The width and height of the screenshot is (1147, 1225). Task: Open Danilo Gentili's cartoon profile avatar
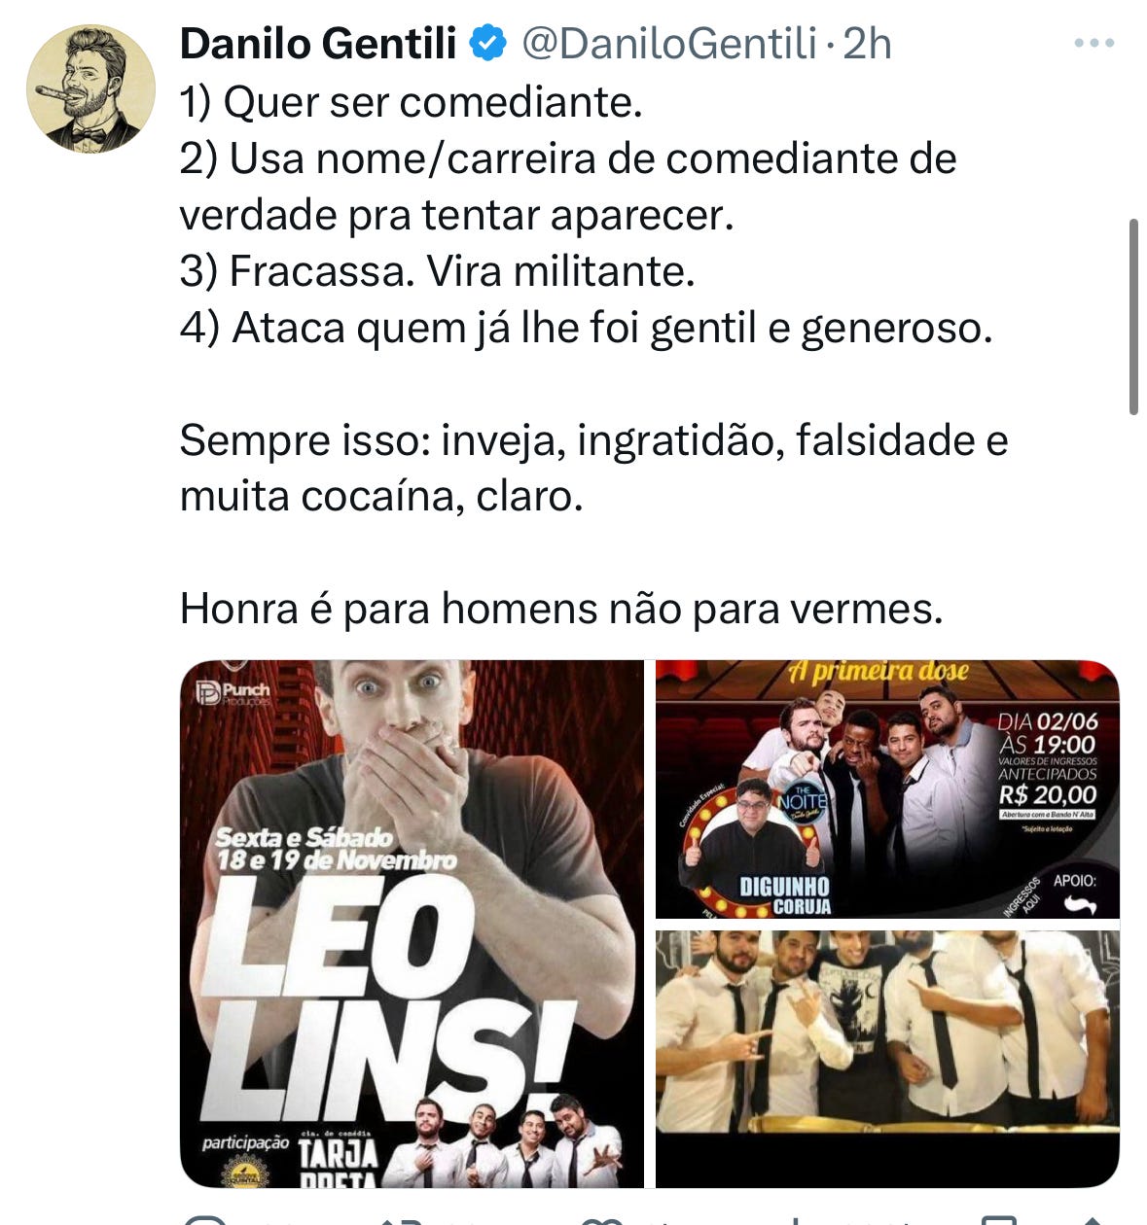click(90, 88)
